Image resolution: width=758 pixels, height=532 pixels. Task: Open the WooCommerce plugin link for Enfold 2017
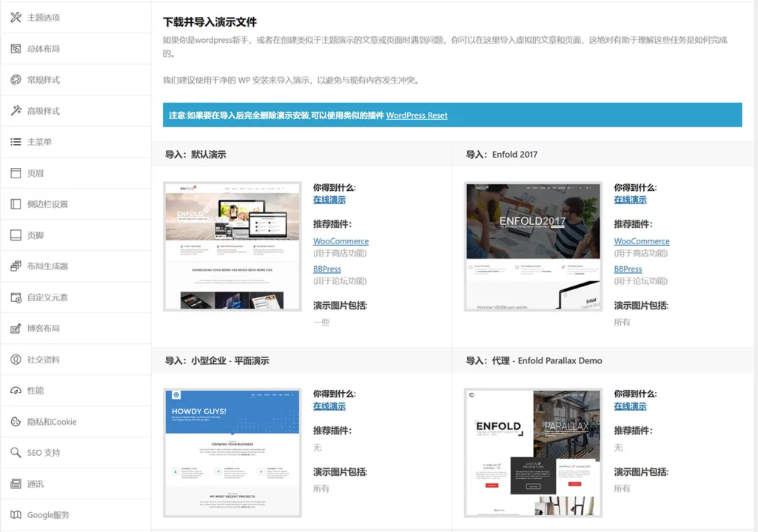point(643,240)
